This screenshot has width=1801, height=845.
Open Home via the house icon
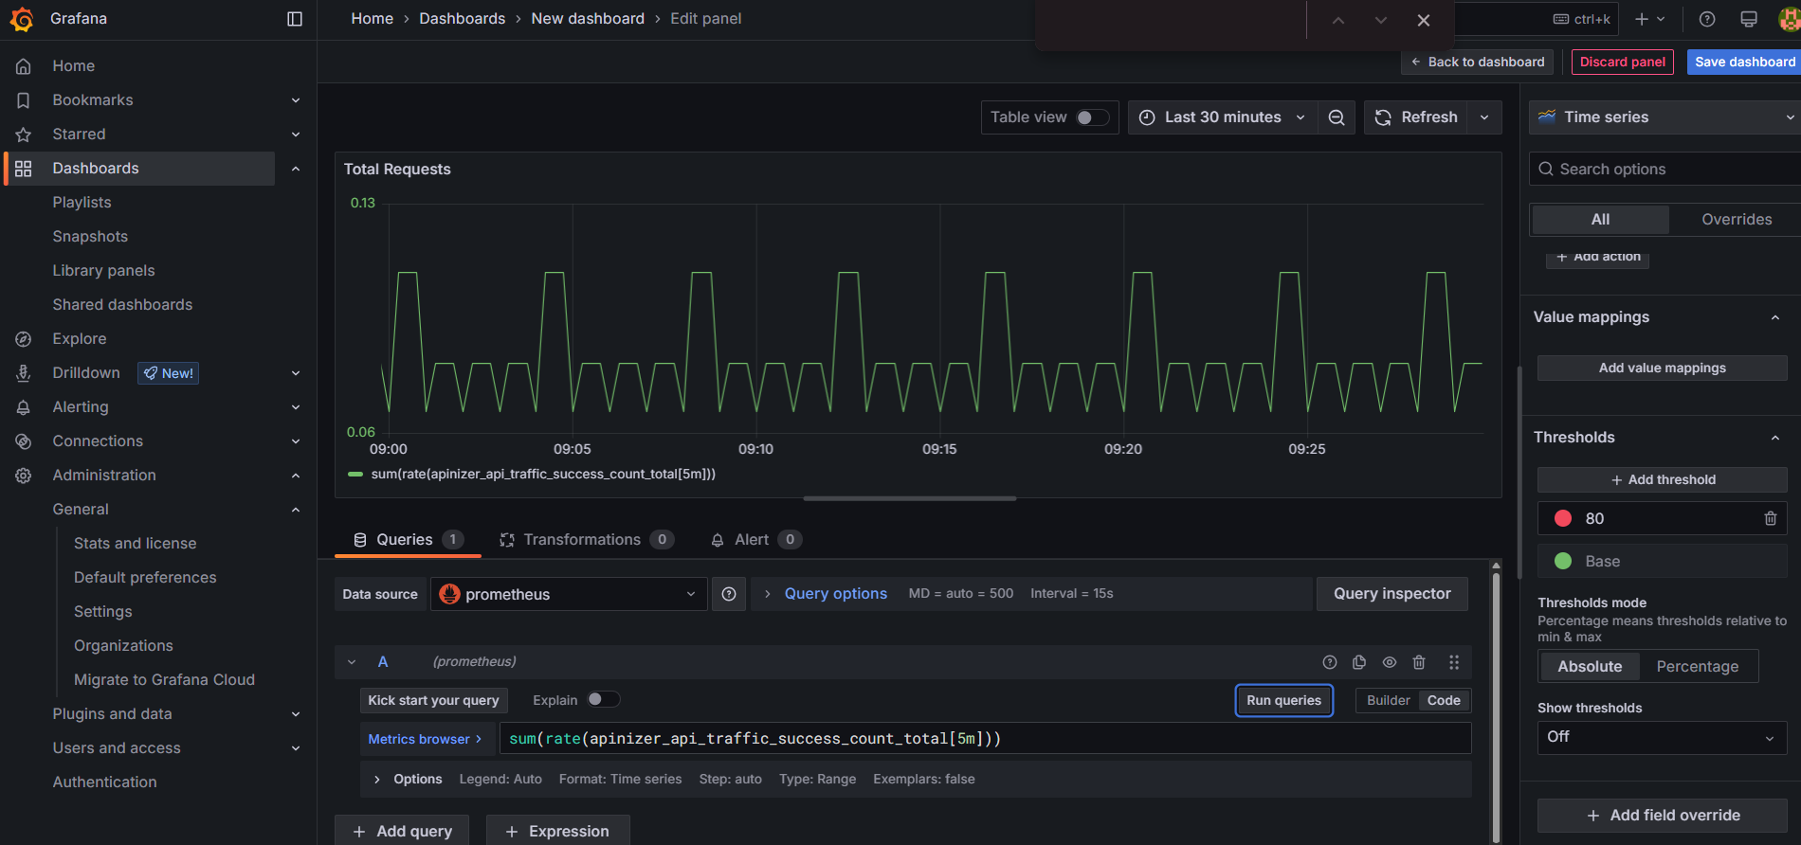coord(24,66)
